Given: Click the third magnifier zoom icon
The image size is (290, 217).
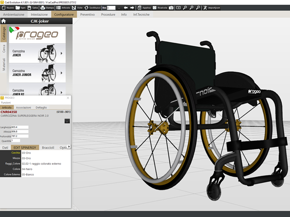Looking at the screenshot, I should click(x=198, y=8).
